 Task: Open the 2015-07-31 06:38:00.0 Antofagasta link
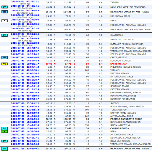click(25, 77)
